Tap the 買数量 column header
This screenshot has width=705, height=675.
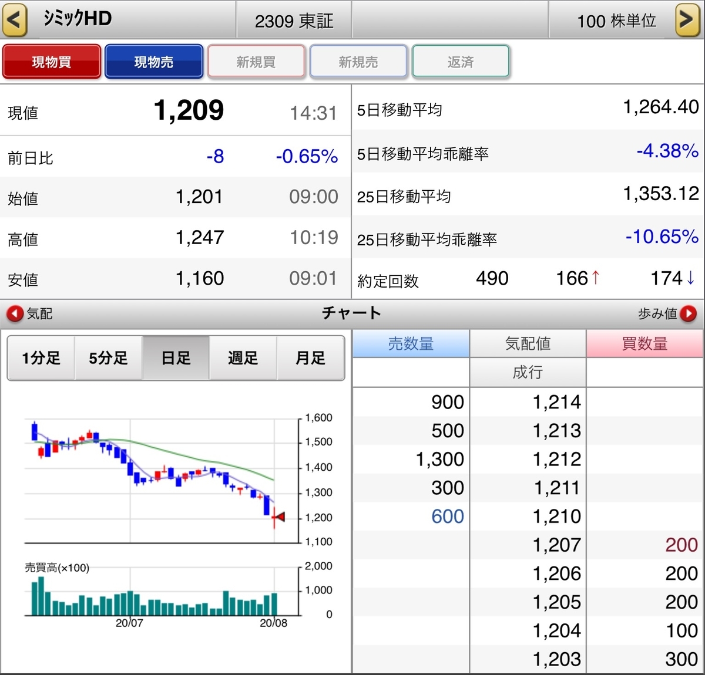tap(645, 343)
